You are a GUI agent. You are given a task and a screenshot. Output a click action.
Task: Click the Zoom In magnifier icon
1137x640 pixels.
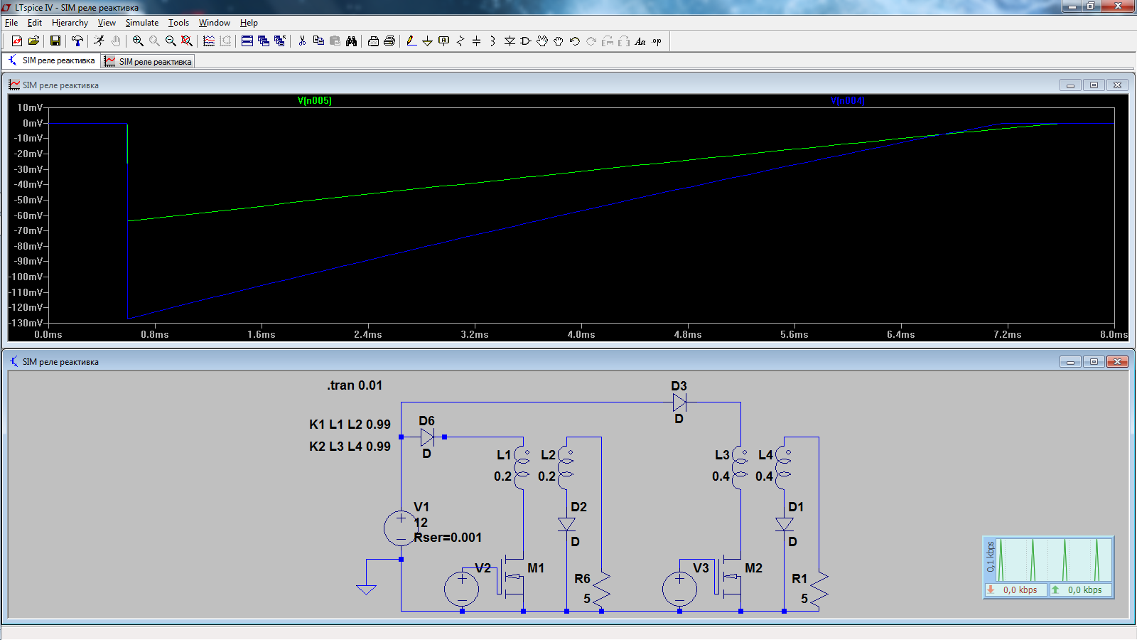pyautogui.click(x=138, y=41)
